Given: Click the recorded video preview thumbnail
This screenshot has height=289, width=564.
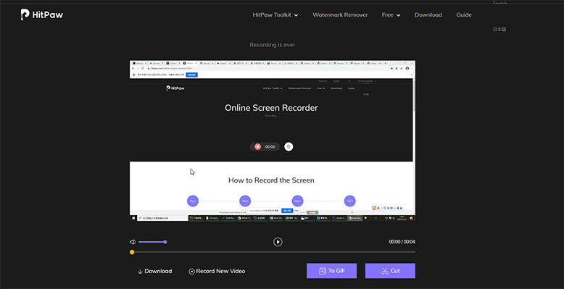Looking at the screenshot, I should 273,141.
